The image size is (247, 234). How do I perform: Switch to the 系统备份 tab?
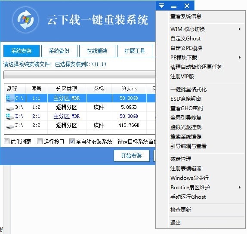tap(59, 51)
